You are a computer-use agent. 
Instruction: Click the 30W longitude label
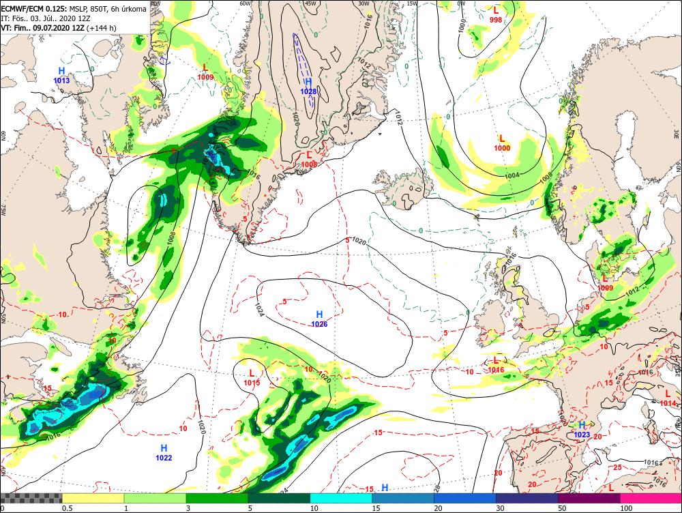coord(364,3)
